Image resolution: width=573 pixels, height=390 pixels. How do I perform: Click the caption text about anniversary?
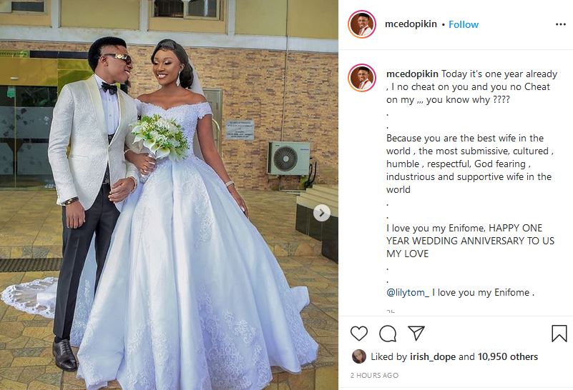(471, 241)
